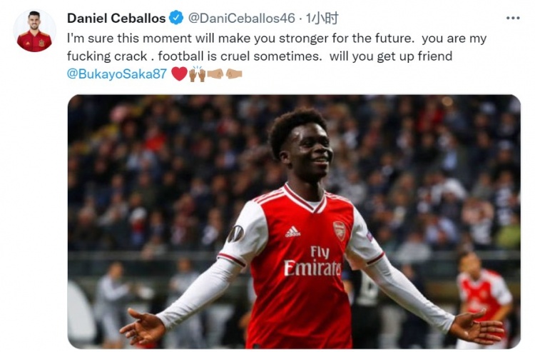Screen dimensions: 535x352
Task: Click the Europa League patch on sleeve
Action: (x=236, y=234)
